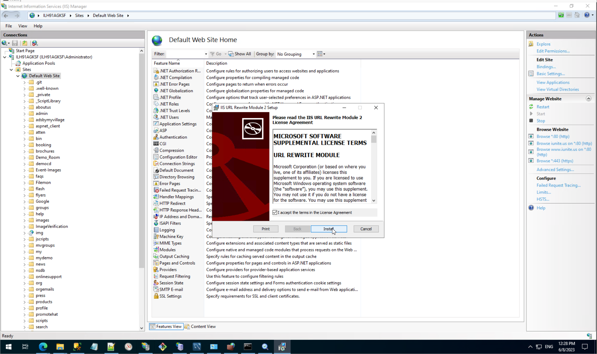Open the .NET Compilation feature
This screenshot has height=354, width=597.
point(175,78)
